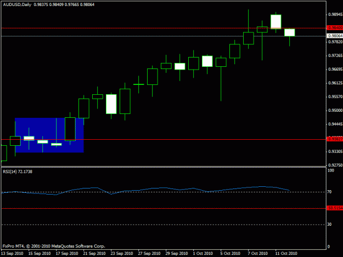The width and height of the screenshot is (343, 257).
Task: Click price scale value 0.98945
Action: 335,15
